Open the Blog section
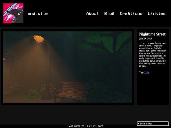Viewport: 171px width, 128px height. pos(109,14)
